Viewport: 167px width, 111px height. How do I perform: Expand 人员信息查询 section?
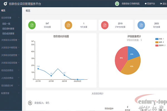[10, 78]
